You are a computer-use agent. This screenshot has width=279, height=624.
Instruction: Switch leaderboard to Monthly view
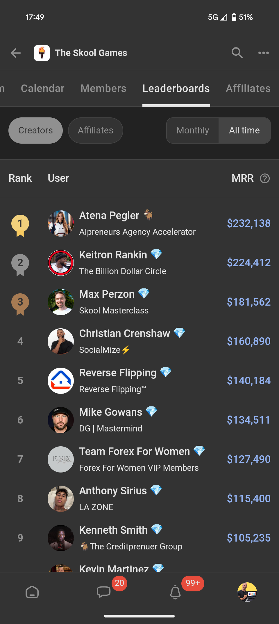point(193,130)
